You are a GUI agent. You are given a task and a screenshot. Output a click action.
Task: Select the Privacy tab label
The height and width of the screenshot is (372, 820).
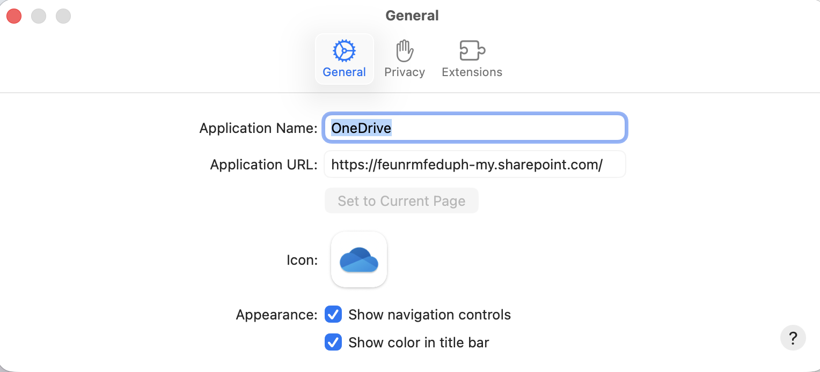(x=405, y=72)
